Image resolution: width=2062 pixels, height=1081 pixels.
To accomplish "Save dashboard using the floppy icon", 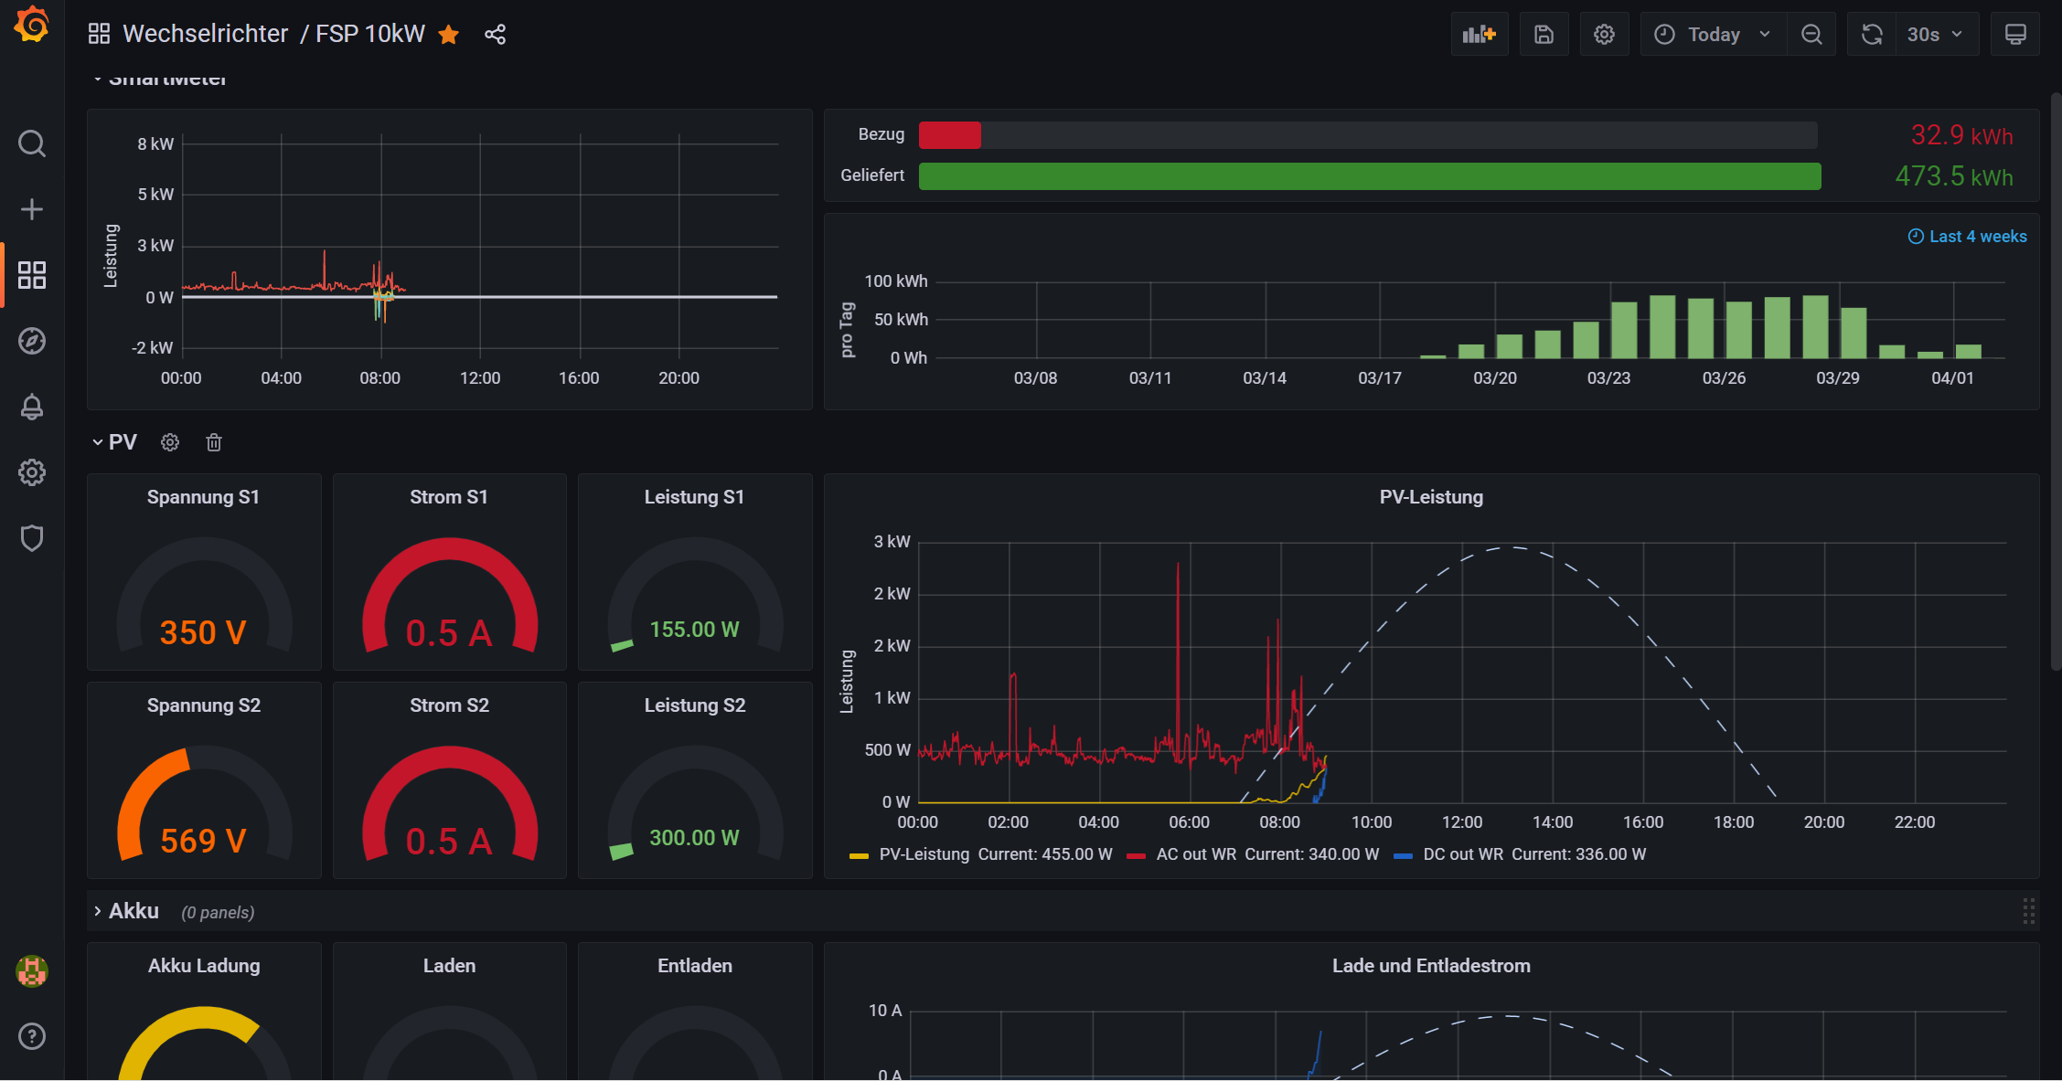I will coord(1544,35).
